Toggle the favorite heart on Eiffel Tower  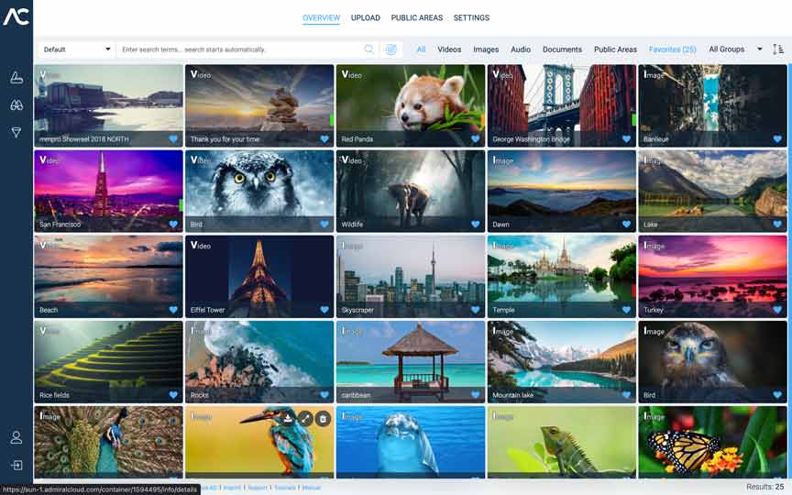[324, 310]
